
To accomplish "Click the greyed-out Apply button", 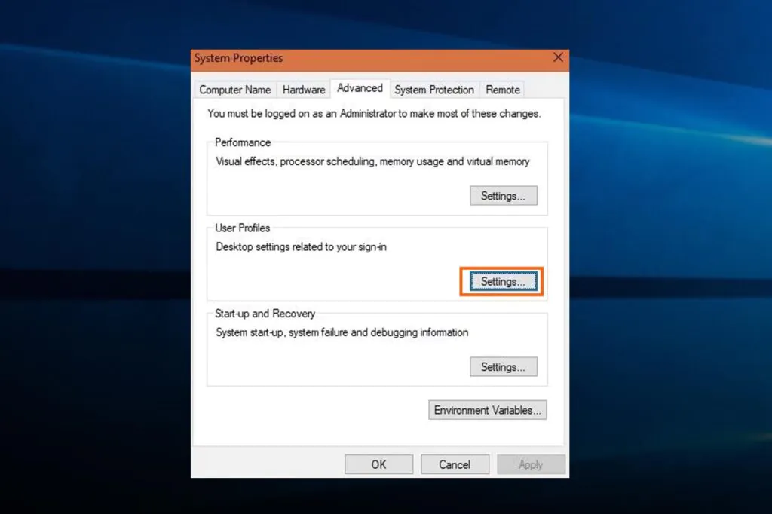I will [531, 464].
